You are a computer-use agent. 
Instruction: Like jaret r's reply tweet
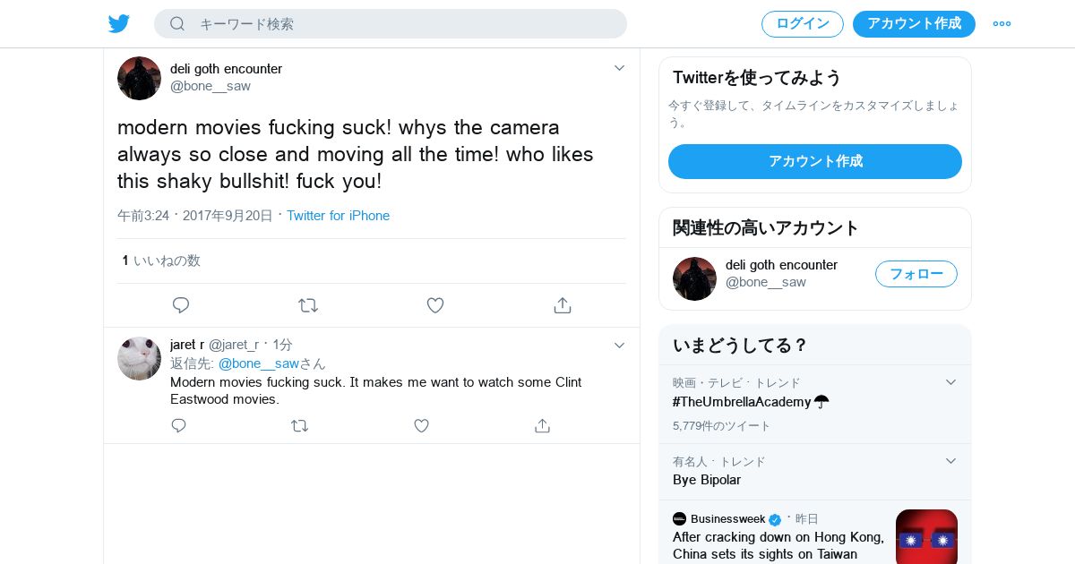click(x=421, y=425)
